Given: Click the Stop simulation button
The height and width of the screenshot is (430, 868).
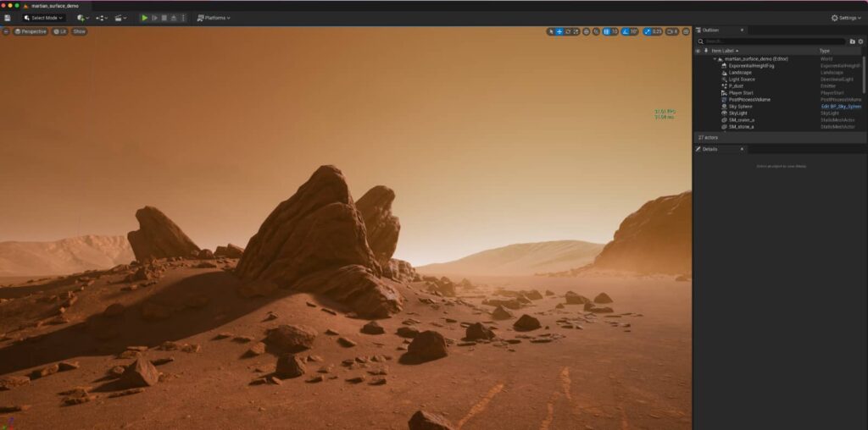Looking at the screenshot, I should [164, 18].
